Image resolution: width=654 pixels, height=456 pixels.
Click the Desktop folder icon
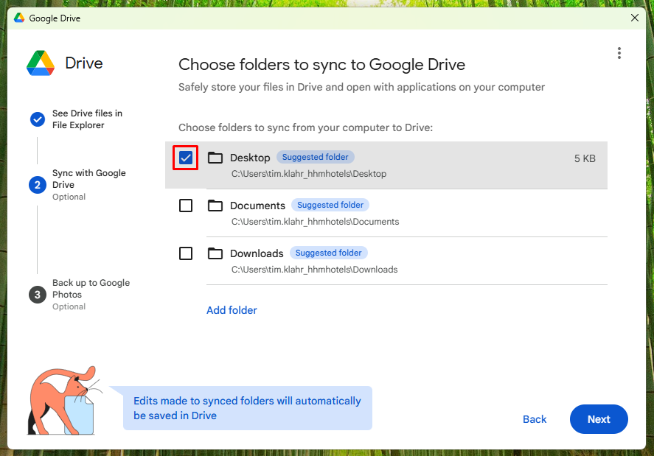[215, 158]
